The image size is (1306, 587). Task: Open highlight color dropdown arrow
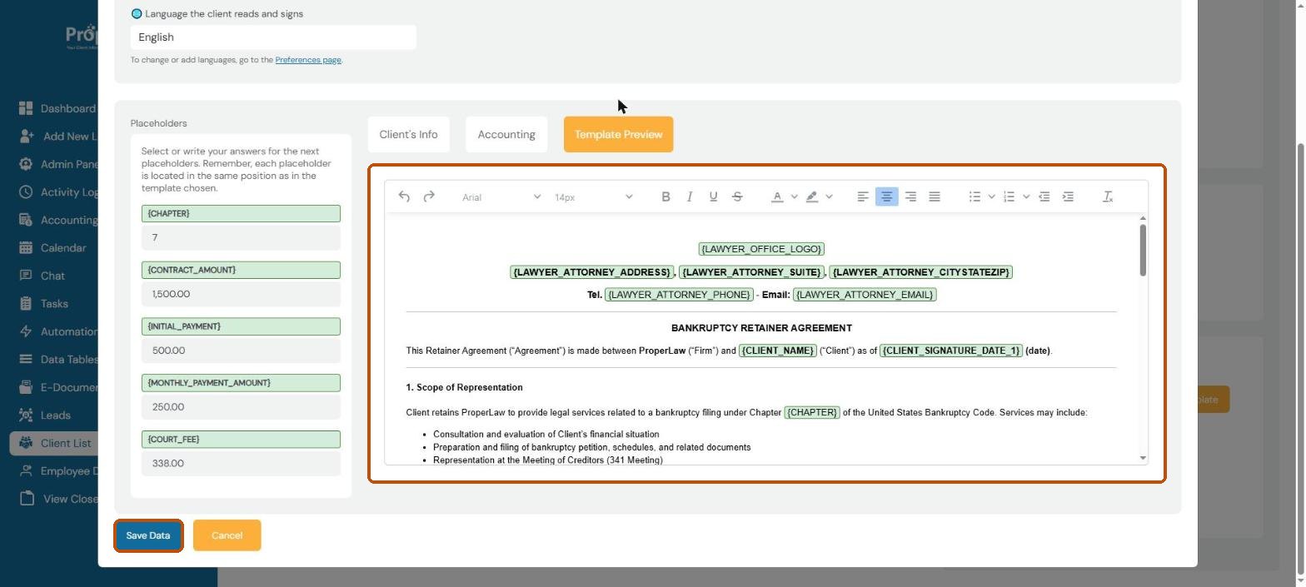pyautogui.click(x=829, y=196)
